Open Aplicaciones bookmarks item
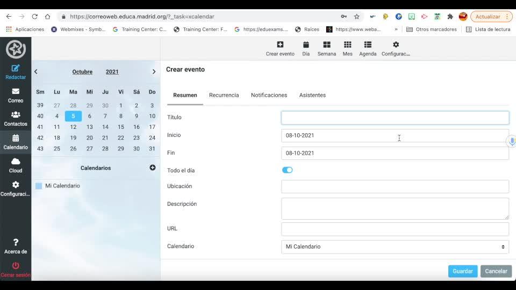The height and width of the screenshot is (290, 516). click(25, 29)
